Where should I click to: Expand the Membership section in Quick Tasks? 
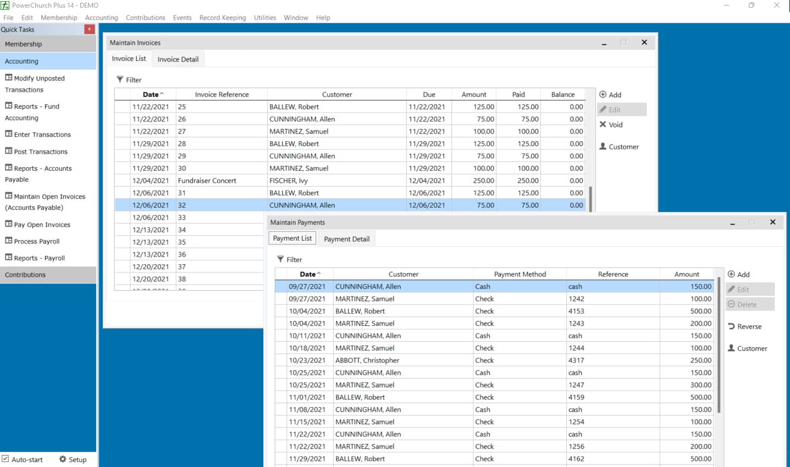(48, 44)
